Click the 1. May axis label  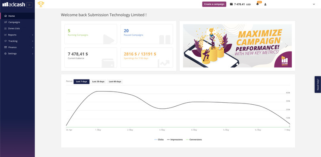coord(98,130)
